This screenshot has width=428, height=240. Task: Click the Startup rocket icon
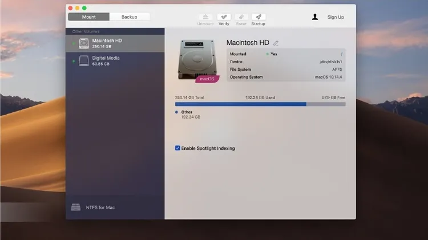click(258, 17)
